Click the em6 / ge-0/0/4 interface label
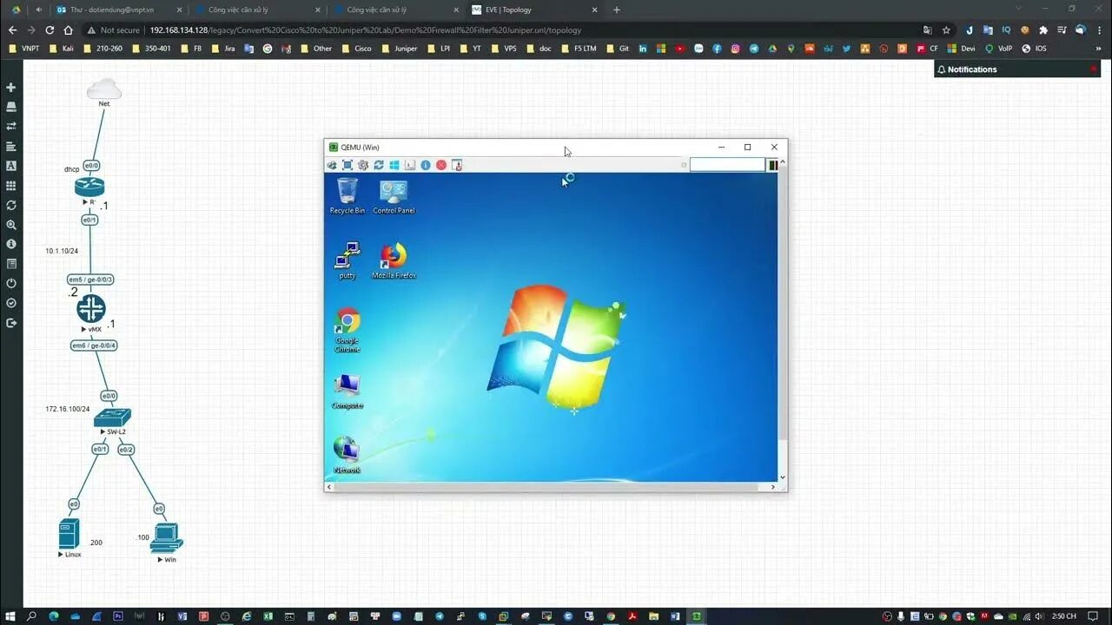Image resolution: width=1112 pixels, height=625 pixels. 94,345
